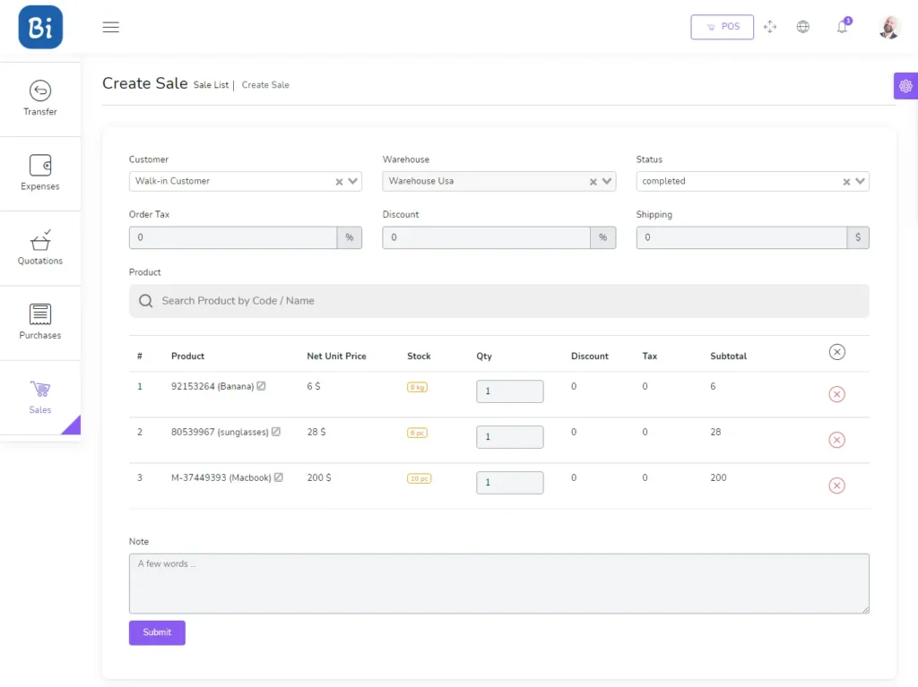This screenshot has height=687, width=918.
Task: Expand the Customer dropdown arrow
Action: [x=353, y=182]
